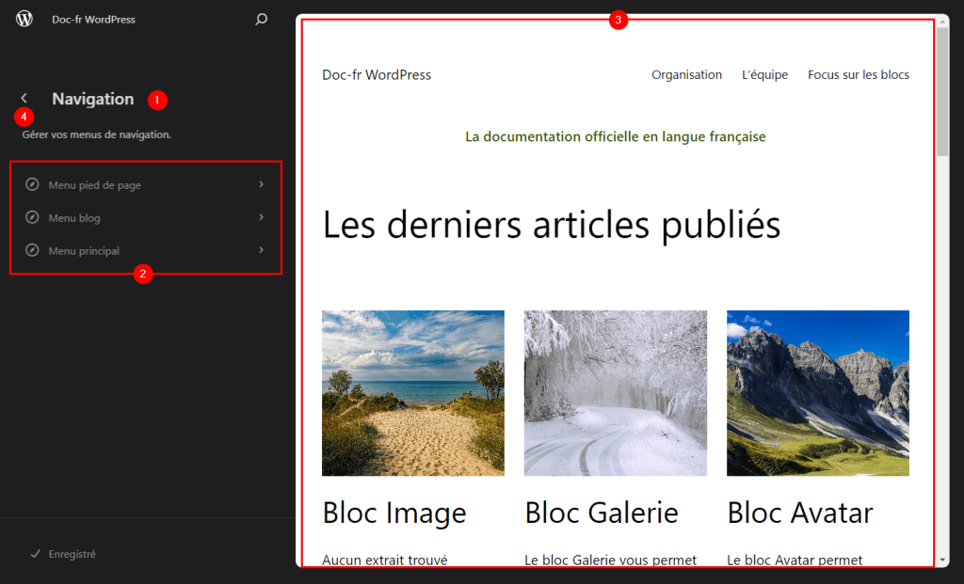Click the heading Les derniers articles publiés
The height and width of the screenshot is (584, 964).
click(552, 225)
